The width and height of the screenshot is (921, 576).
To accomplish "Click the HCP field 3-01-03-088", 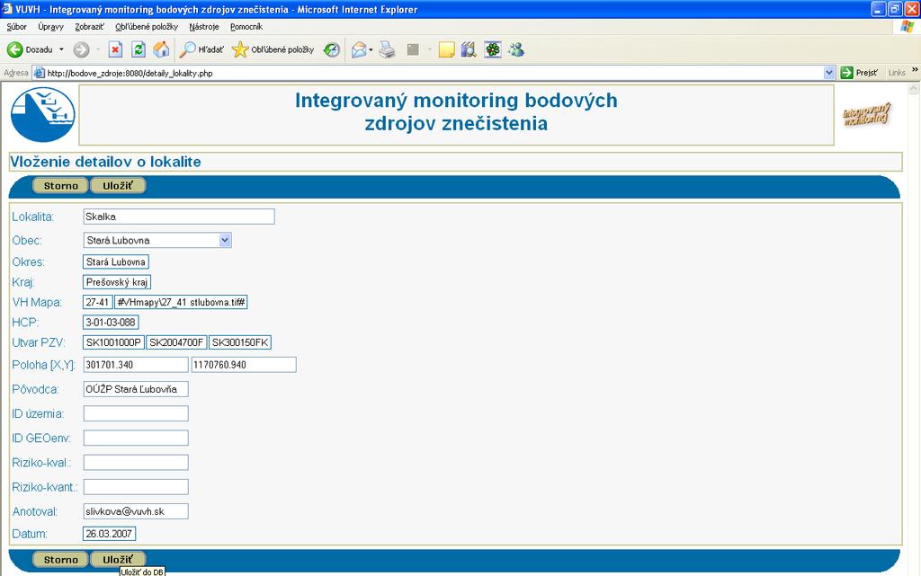I will pos(111,322).
